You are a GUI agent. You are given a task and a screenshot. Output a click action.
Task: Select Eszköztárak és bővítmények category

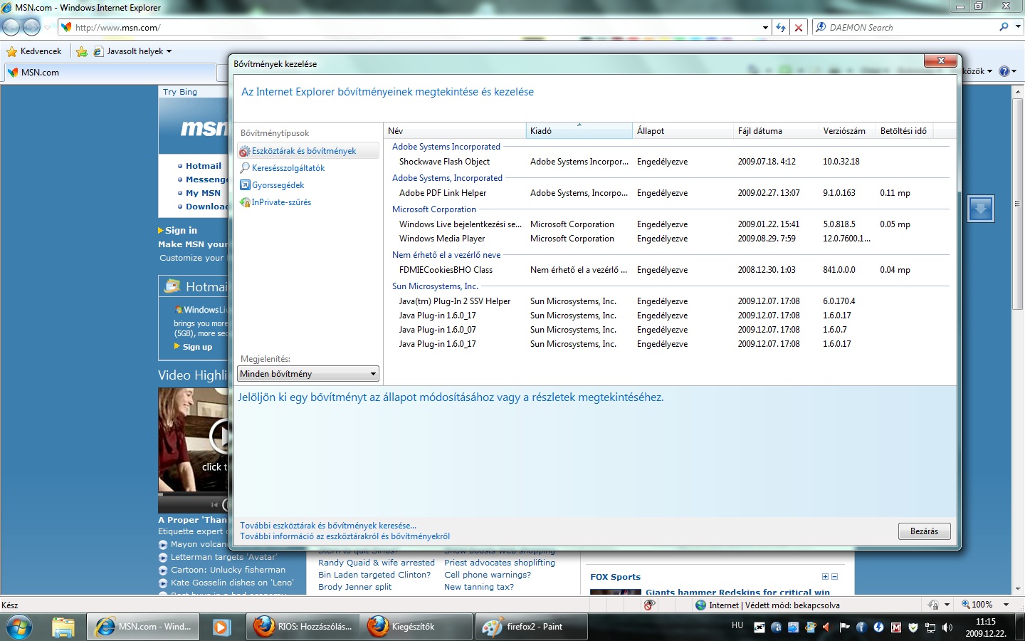tap(304, 151)
